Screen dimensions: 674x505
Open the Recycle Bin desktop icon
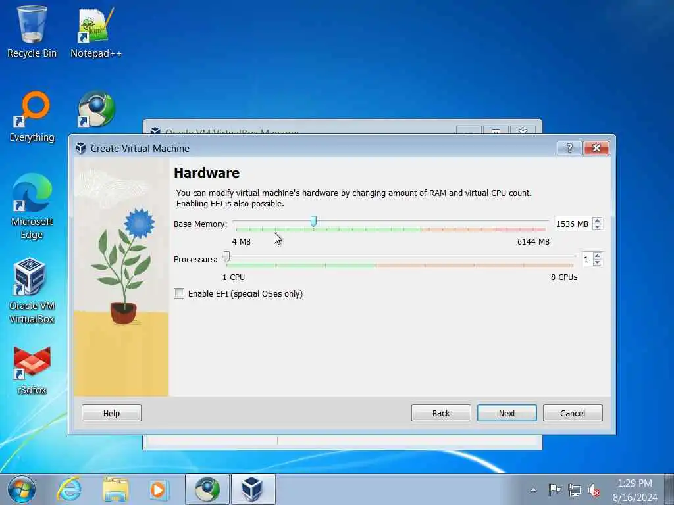click(32, 32)
